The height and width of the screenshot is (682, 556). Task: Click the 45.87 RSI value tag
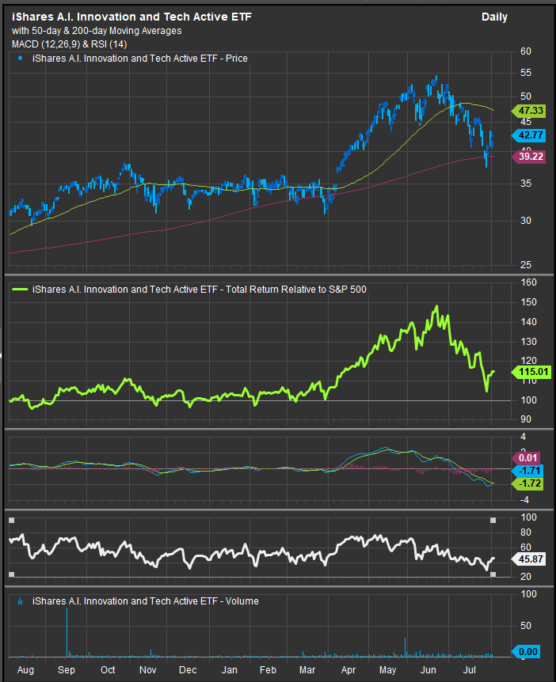pos(528,559)
